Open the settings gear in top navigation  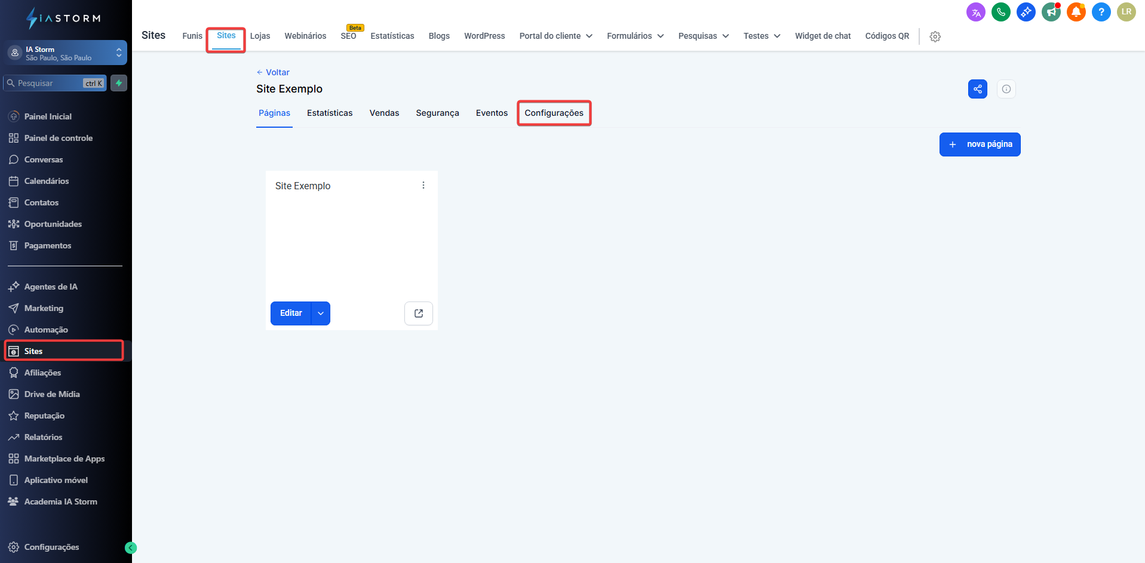pyautogui.click(x=935, y=36)
